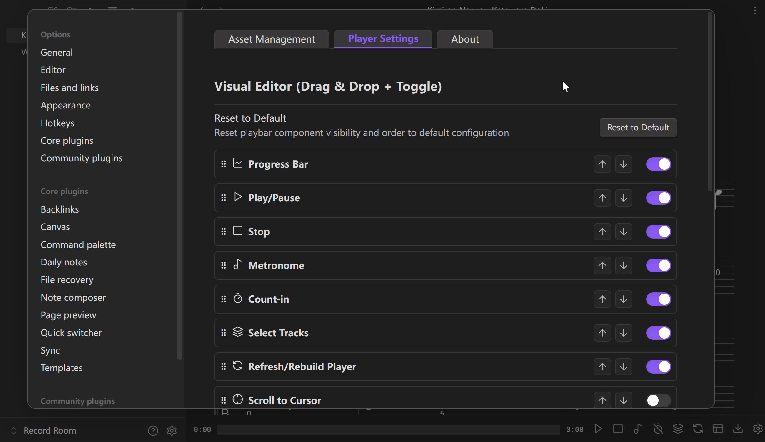Screen dimensions: 765x442
Task: Grab the drag handle of the Progress Bar row
Action: pyautogui.click(x=223, y=164)
